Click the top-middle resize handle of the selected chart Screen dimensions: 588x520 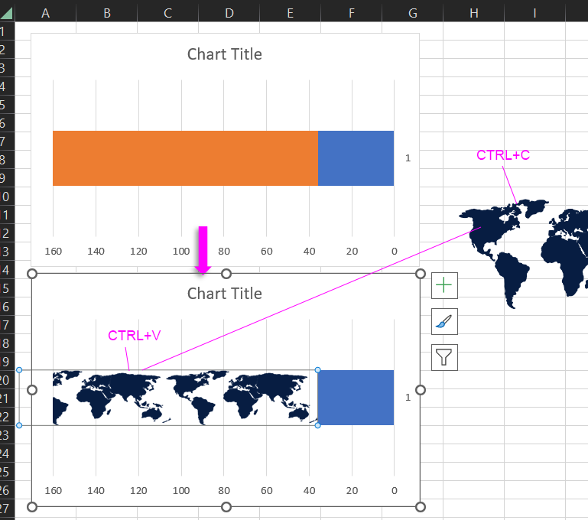(x=226, y=274)
